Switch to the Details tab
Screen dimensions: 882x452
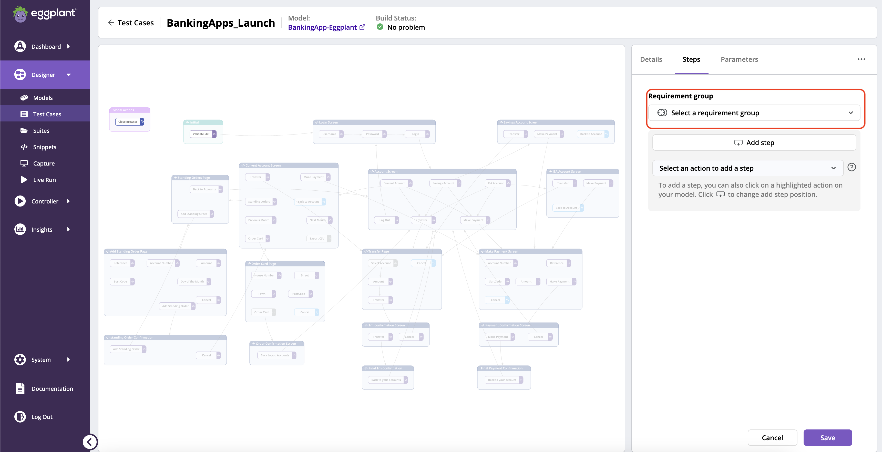point(651,59)
